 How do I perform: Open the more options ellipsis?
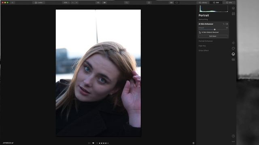click(x=233, y=141)
